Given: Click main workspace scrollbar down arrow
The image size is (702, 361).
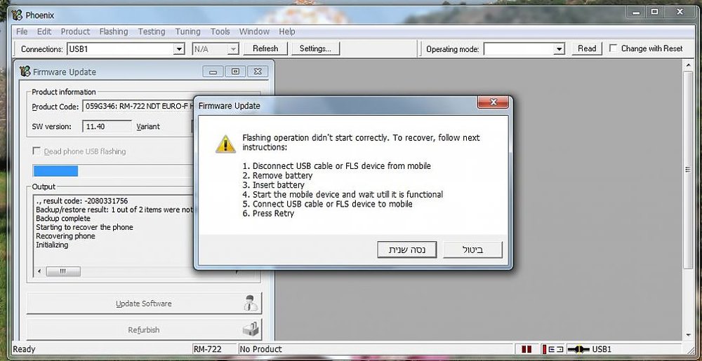Looking at the screenshot, I should click(689, 336).
